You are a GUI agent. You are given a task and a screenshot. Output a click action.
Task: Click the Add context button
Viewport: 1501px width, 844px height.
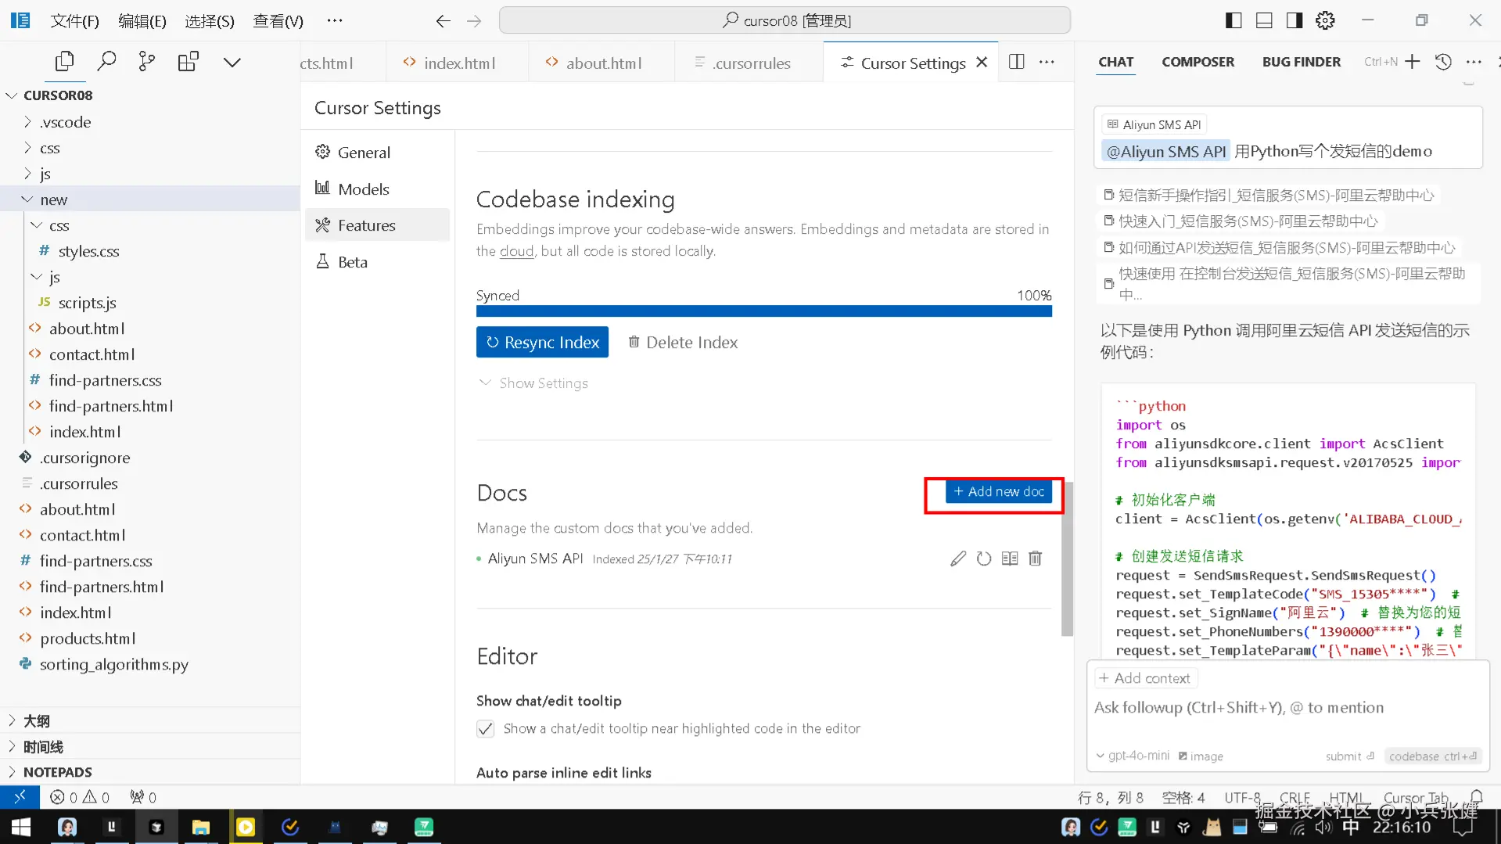tap(1144, 678)
